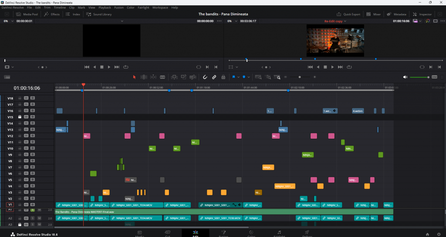446x237 pixels.
Task: Adjust the timeline zoom slider handle
Action: (x=299, y=77)
